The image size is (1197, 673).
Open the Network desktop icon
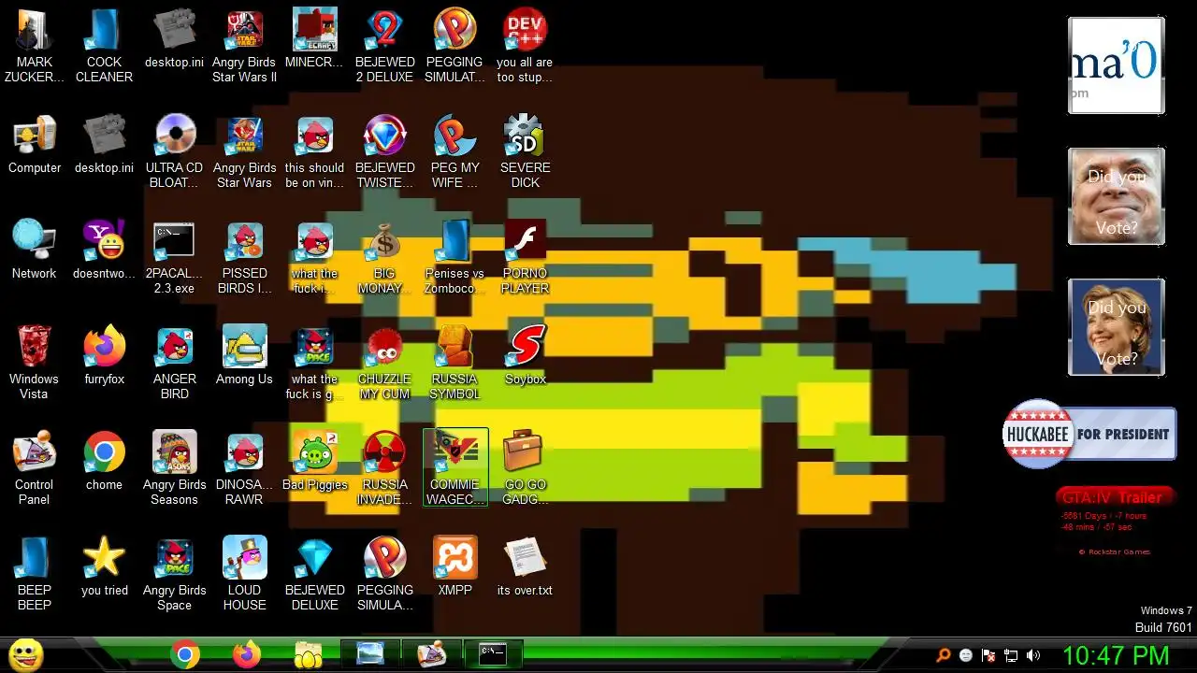click(x=35, y=250)
